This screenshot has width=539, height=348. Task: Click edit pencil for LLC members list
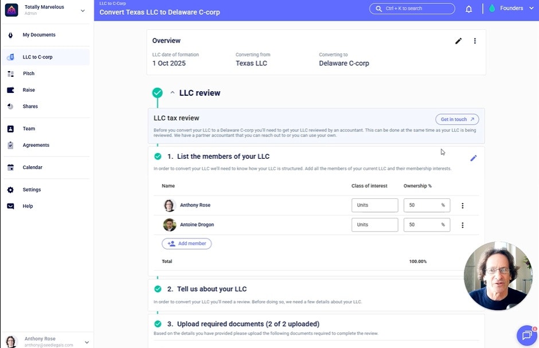473,158
